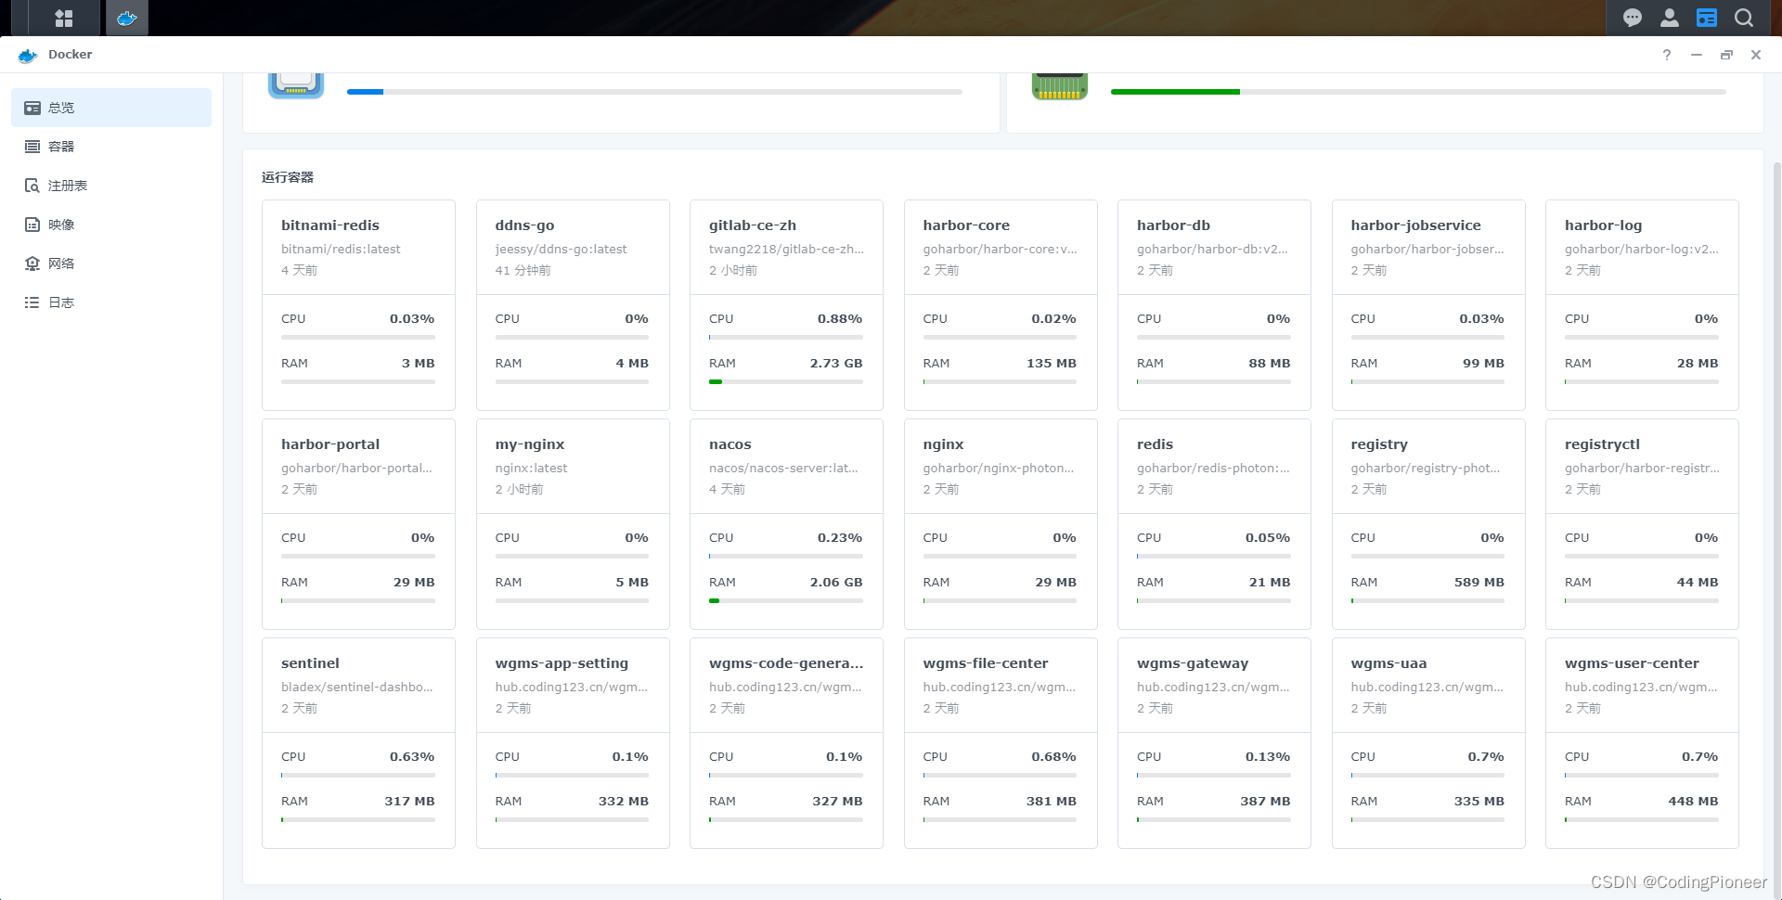
Task: Click the CPU chip usage icon
Action: 296,85
